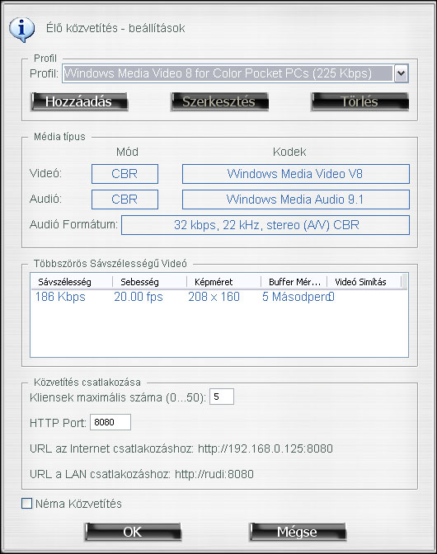Click the HTTP Port input field
This screenshot has height=554, width=437.
[x=110, y=422]
